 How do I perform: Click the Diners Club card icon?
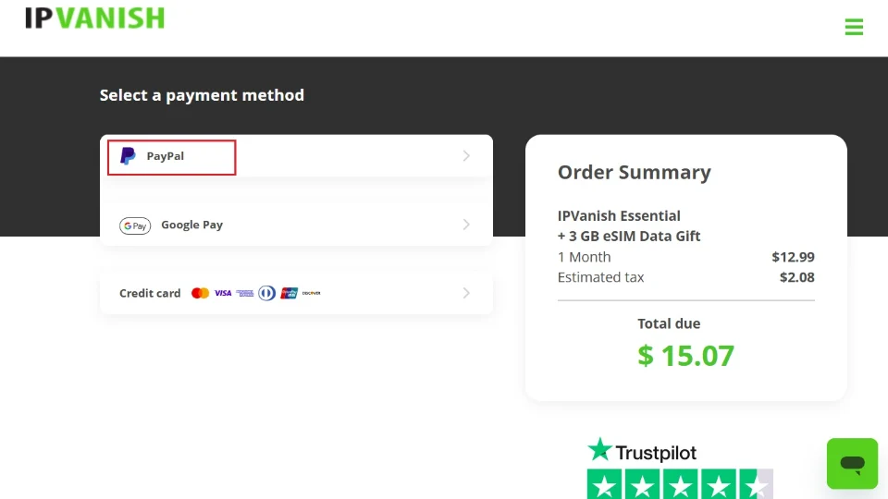pos(267,293)
